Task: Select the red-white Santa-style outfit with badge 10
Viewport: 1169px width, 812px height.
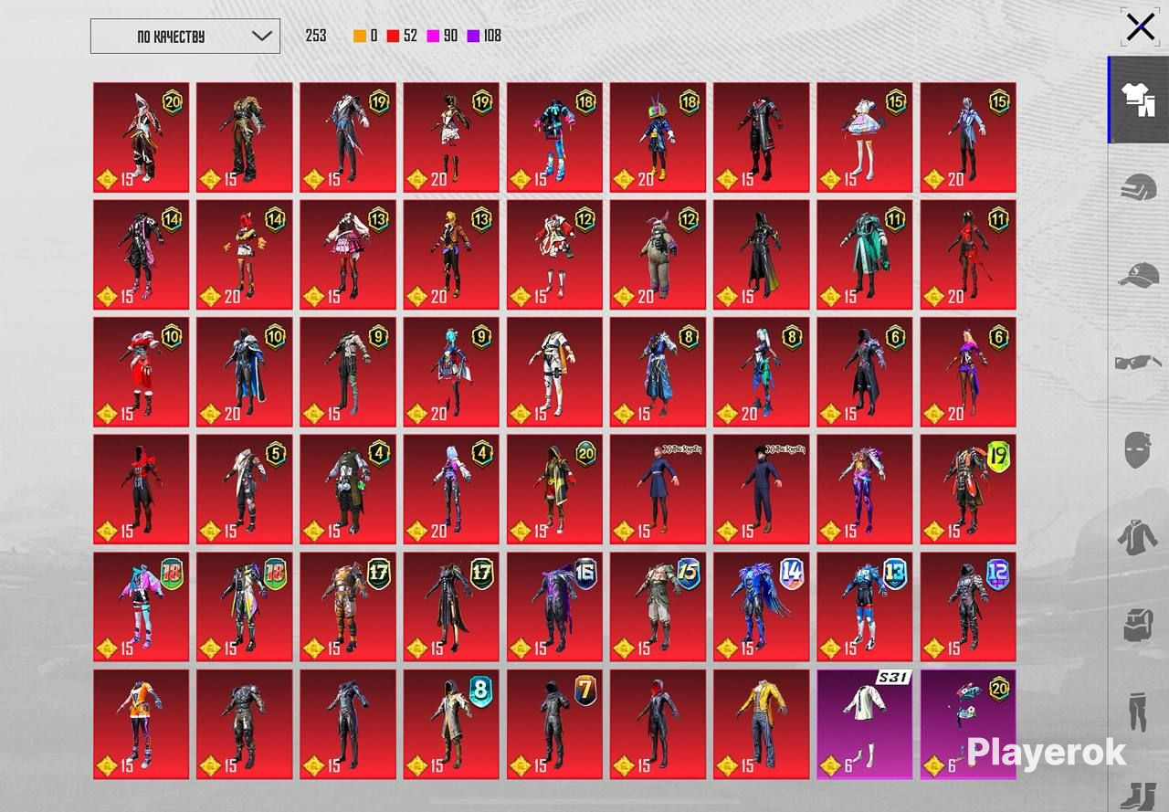Action: pos(142,372)
